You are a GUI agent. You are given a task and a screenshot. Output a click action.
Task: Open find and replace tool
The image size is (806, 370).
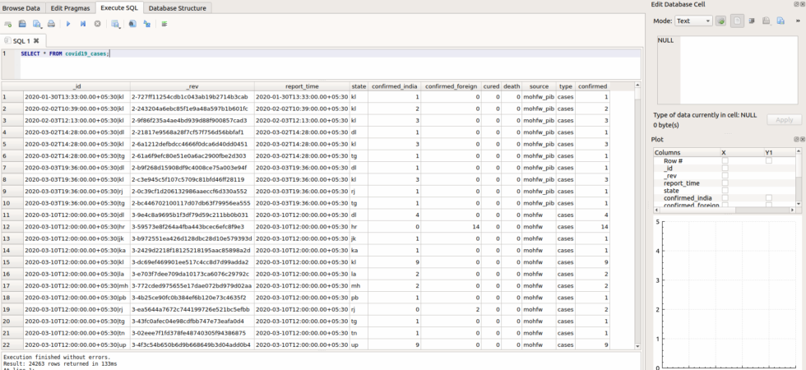147,24
